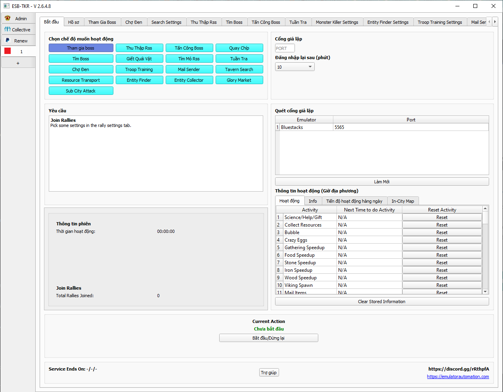Toggle the Chợ Đen mode button
Screen dimensions: 503x392
pos(81,69)
